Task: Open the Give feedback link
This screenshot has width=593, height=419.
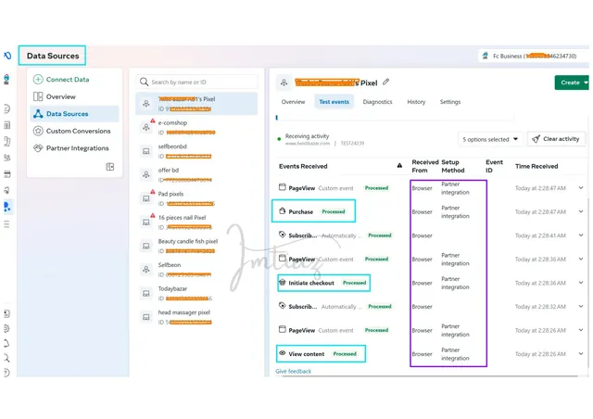Action: coord(293,372)
